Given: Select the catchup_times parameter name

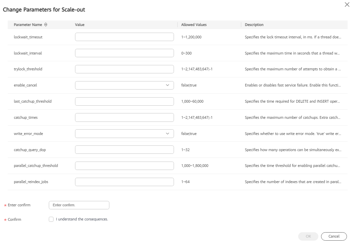Looking at the screenshot, I should coord(26,117).
